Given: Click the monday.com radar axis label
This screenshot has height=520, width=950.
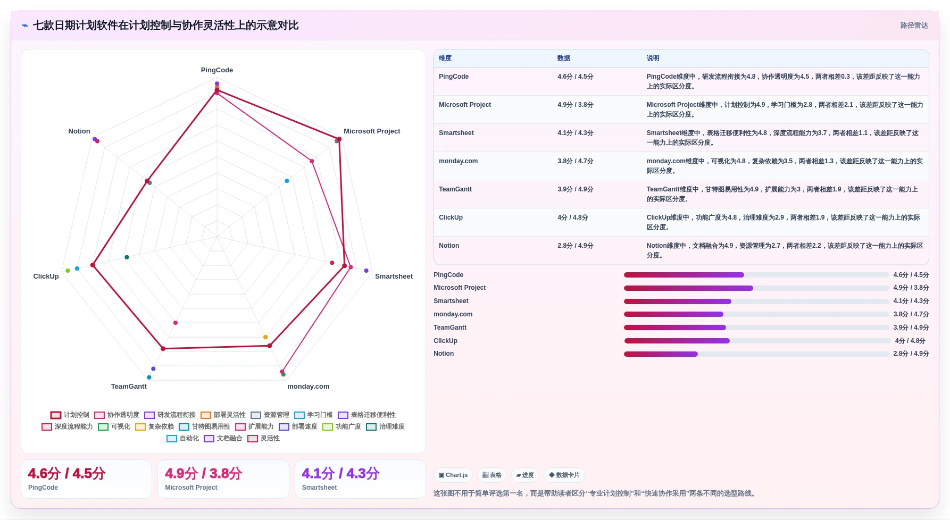Looking at the screenshot, I should click(309, 387).
